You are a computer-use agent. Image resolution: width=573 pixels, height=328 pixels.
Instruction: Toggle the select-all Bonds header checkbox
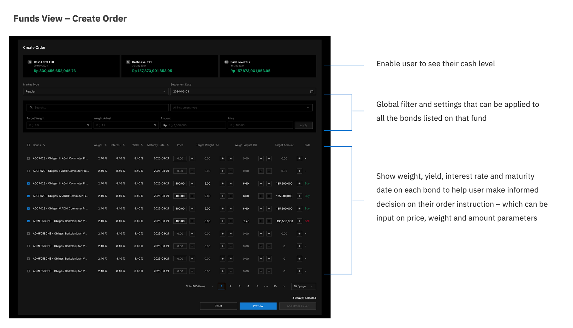[29, 145]
